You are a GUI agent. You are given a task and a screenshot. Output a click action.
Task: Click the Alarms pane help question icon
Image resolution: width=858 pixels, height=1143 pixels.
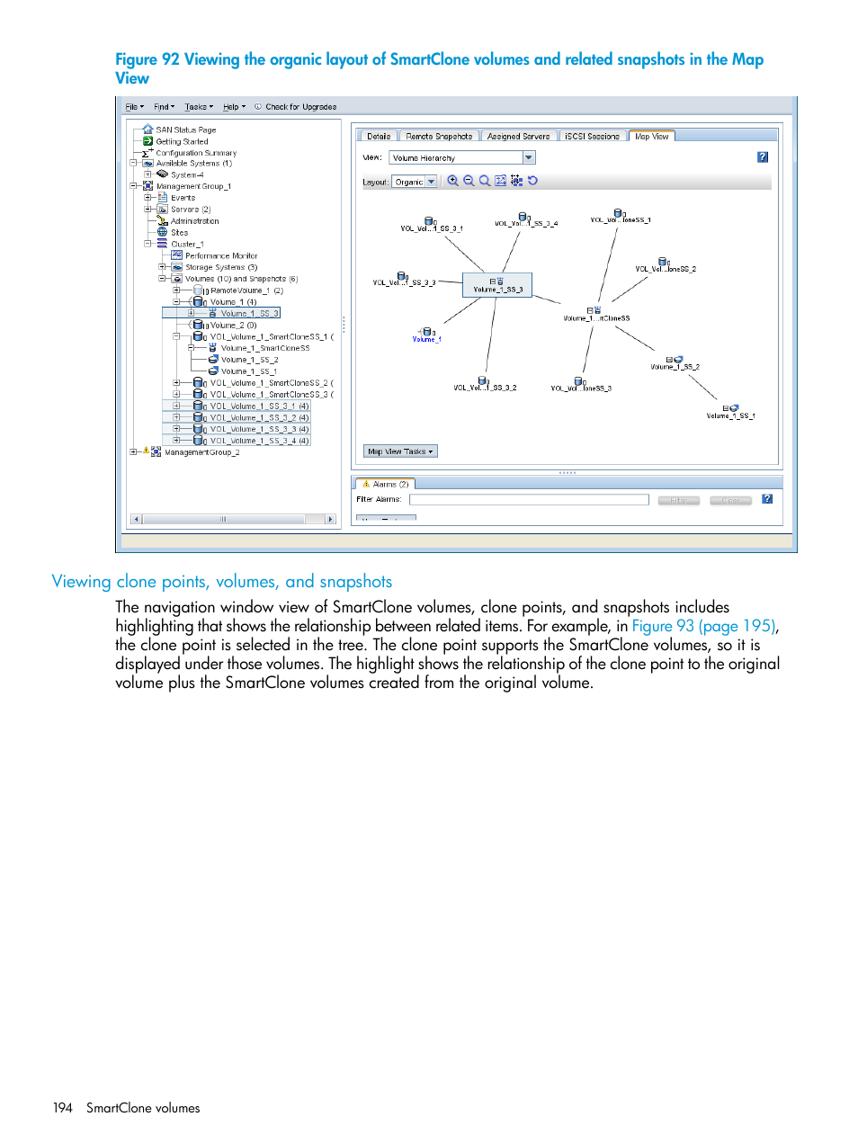(767, 499)
